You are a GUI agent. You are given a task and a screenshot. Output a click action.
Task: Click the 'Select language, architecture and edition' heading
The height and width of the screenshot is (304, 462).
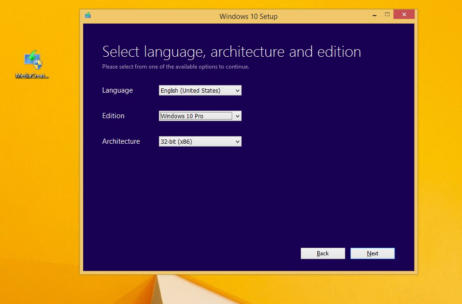(x=232, y=52)
